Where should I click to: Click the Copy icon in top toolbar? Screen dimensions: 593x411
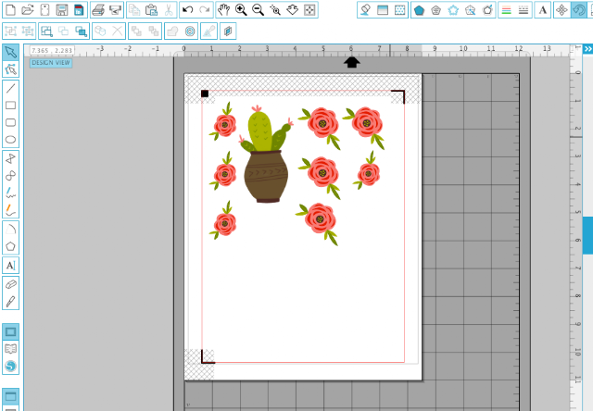[134, 10]
